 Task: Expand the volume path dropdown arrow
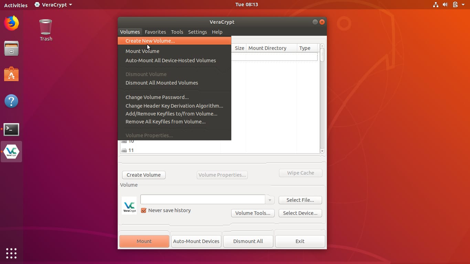pyautogui.click(x=270, y=200)
